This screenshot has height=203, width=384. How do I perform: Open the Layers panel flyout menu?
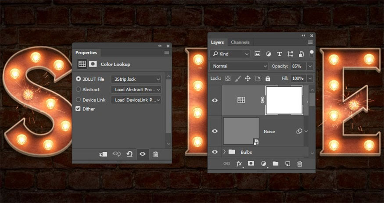(310, 43)
